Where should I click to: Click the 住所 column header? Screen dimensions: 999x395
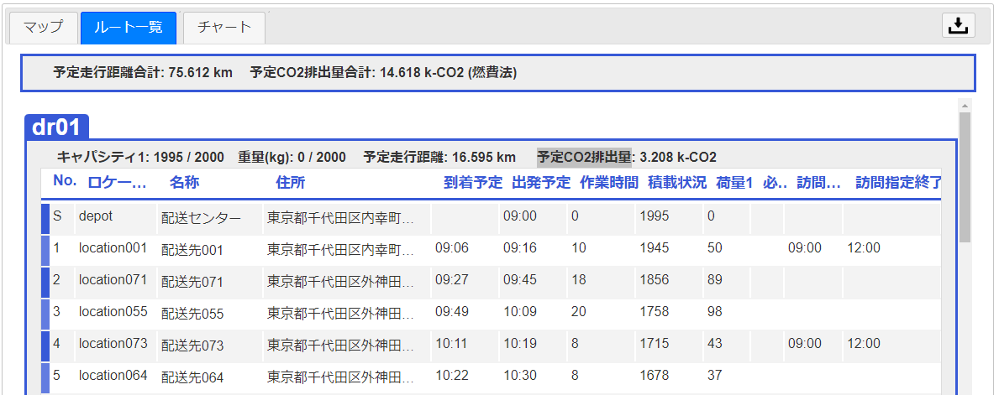(290, 182)
